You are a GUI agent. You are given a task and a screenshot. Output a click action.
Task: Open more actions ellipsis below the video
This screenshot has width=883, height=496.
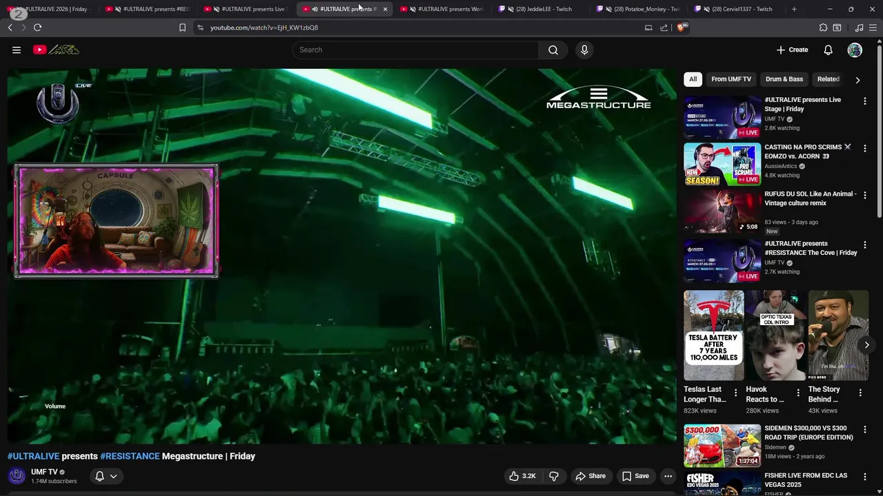(x=668, y=476)
